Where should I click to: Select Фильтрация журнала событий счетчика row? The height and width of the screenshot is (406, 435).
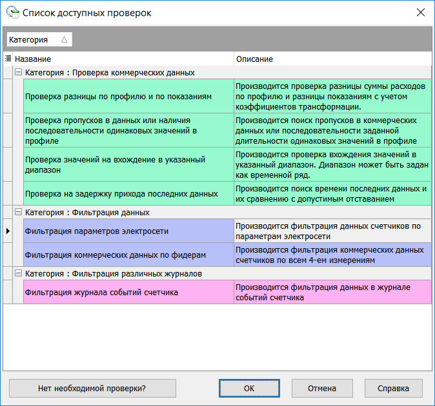click(128, 292)
